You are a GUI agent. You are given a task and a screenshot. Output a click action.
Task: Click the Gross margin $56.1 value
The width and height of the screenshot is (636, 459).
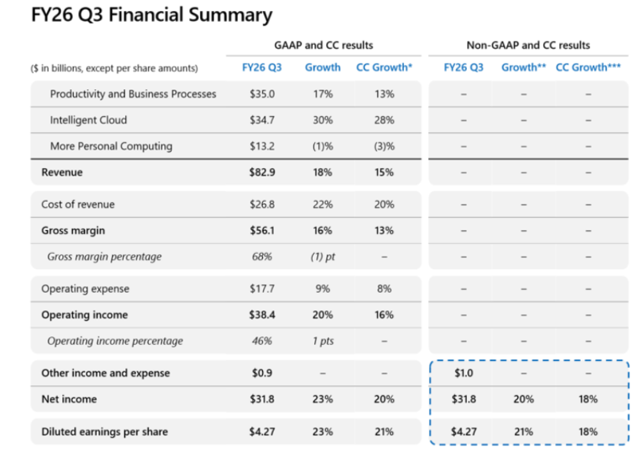pos(262,230)
